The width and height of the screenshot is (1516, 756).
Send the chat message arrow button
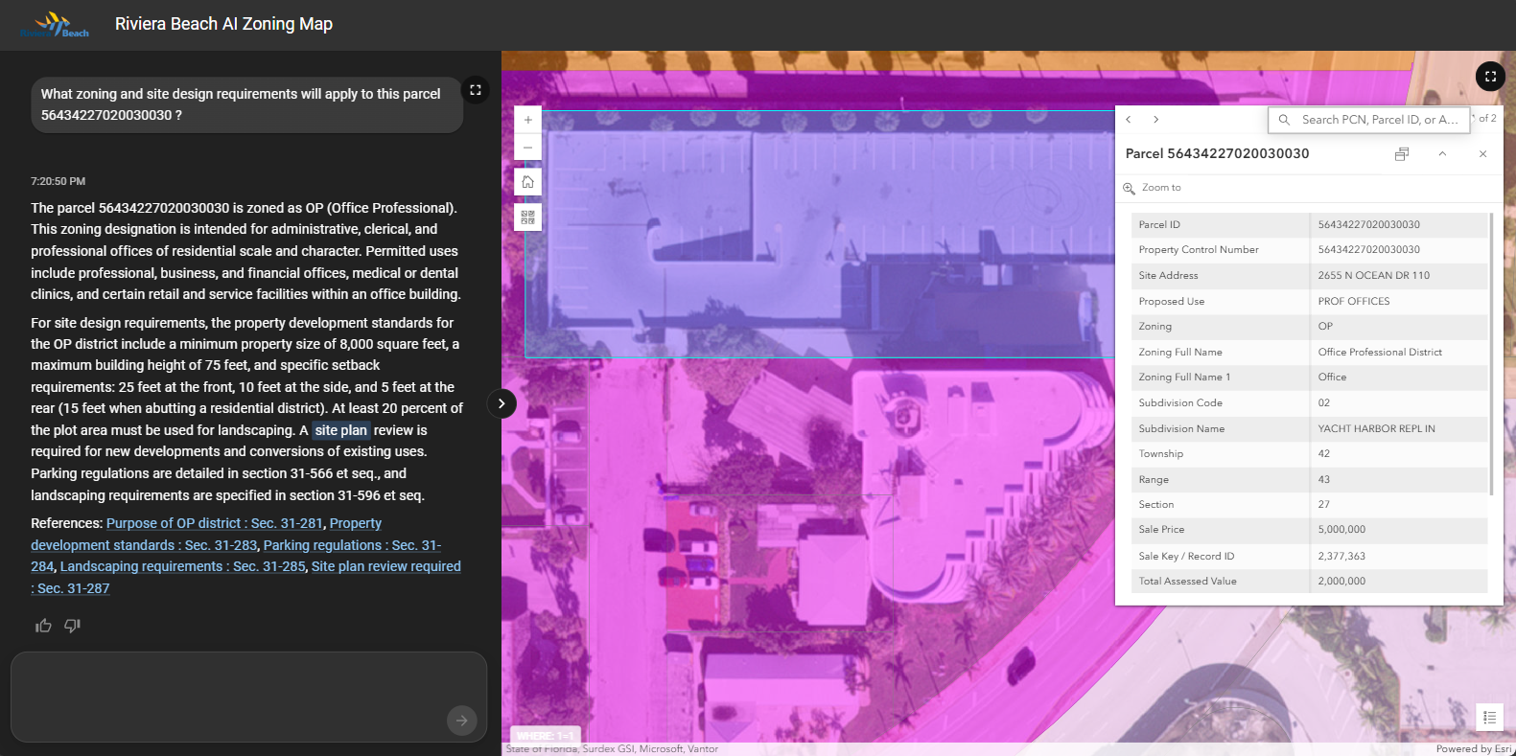point(462,721)
